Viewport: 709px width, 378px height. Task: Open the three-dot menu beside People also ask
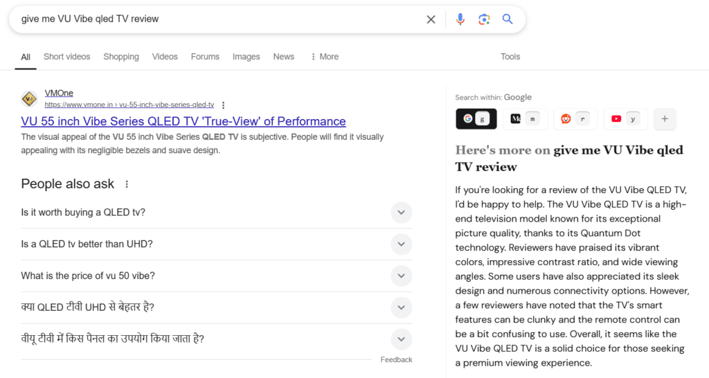pos(127,184)
